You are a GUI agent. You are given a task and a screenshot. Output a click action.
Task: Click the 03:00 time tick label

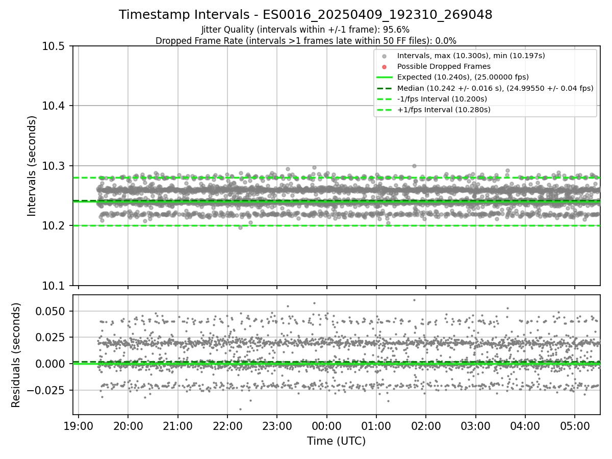[476, 426]
